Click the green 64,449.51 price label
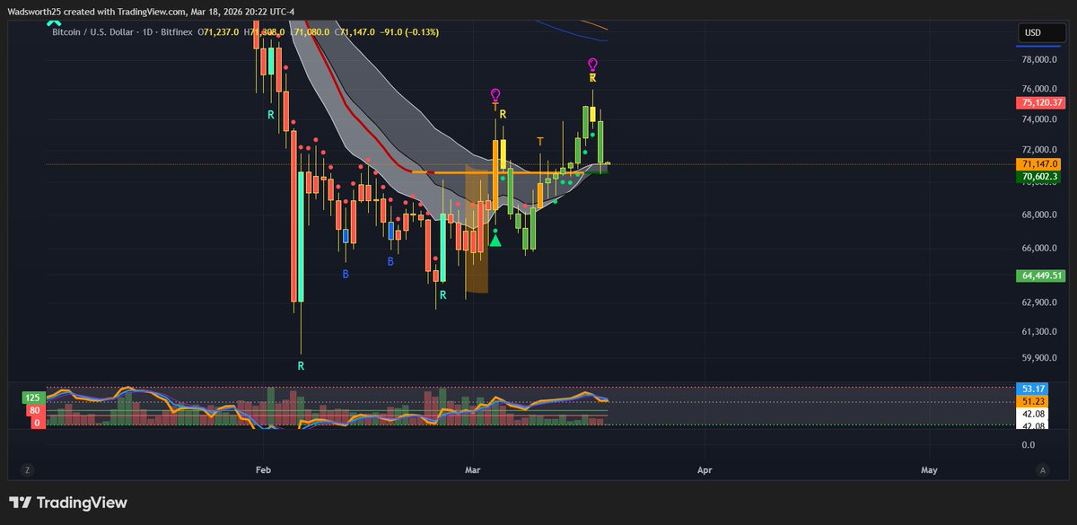1077x525 pixels. pos(1040,276)
